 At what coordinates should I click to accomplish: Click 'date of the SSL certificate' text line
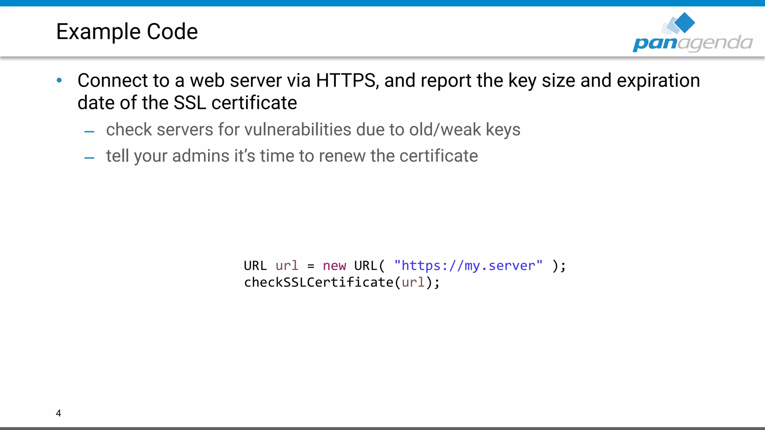pos(187,103)
